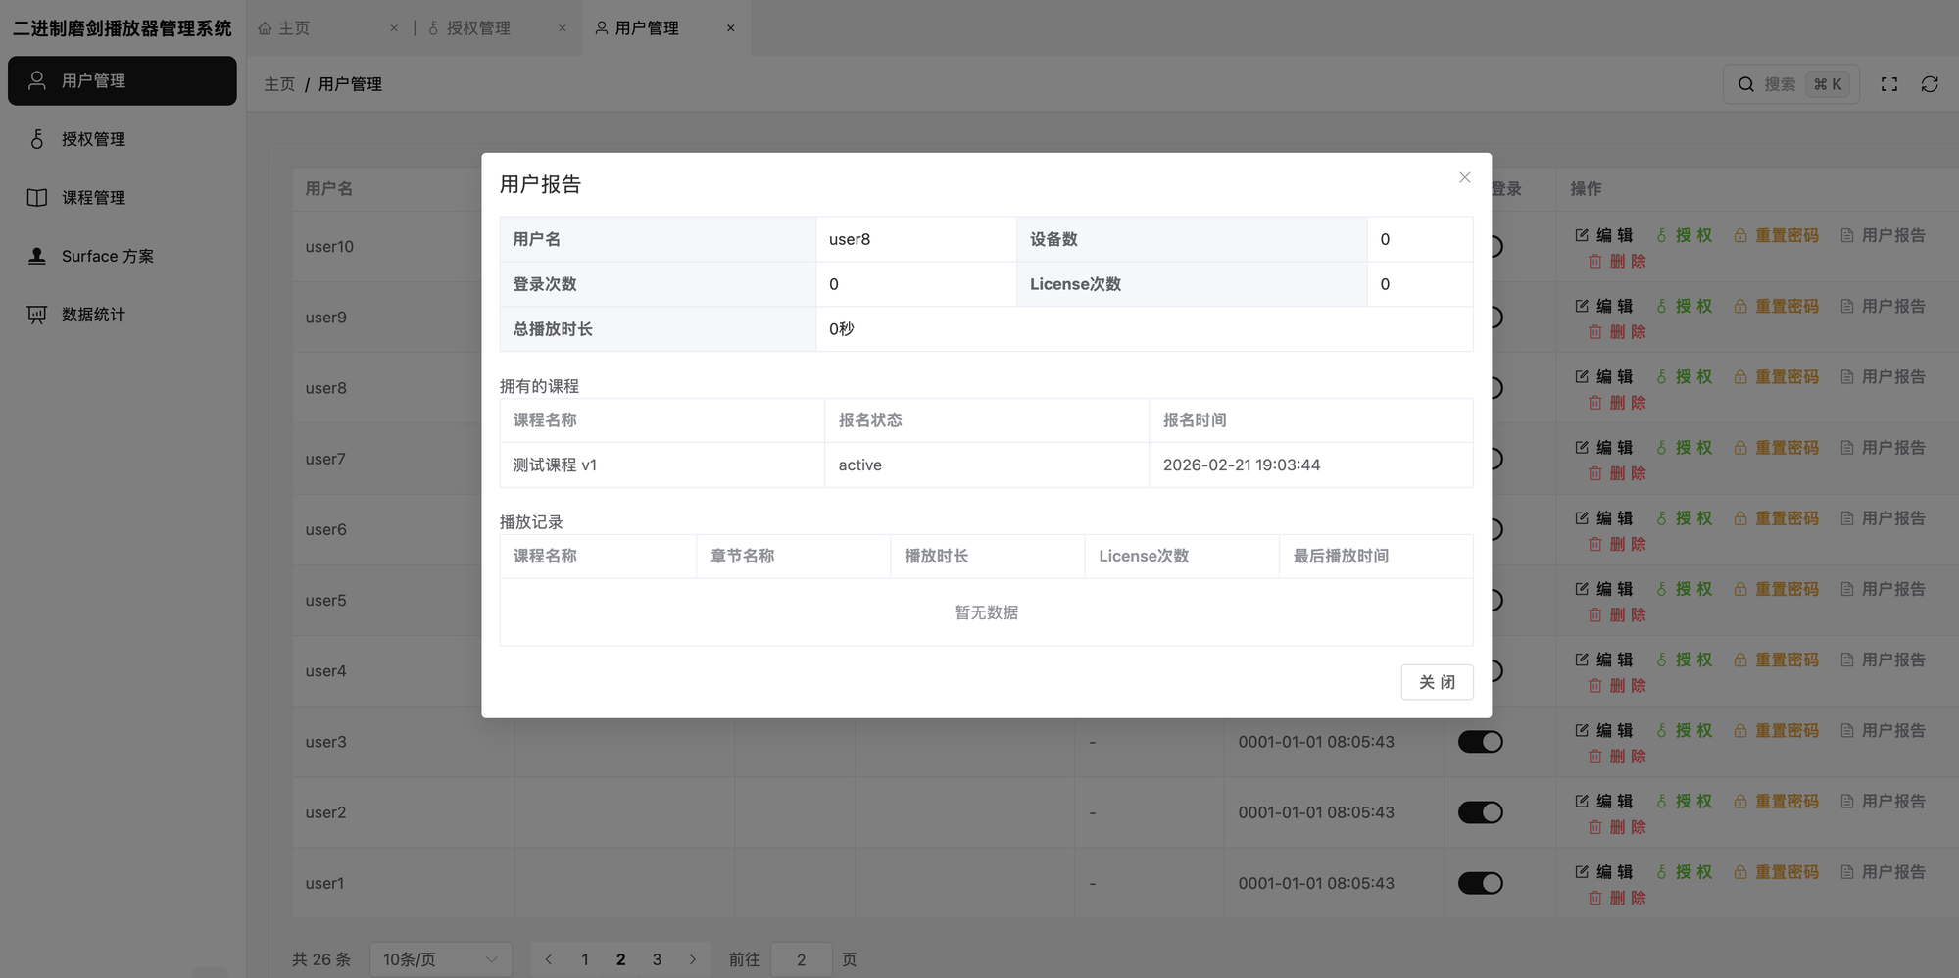
Task: Click the 关闭 button in the dialog
Action: pyautogui.click(x=1437, y=681)
